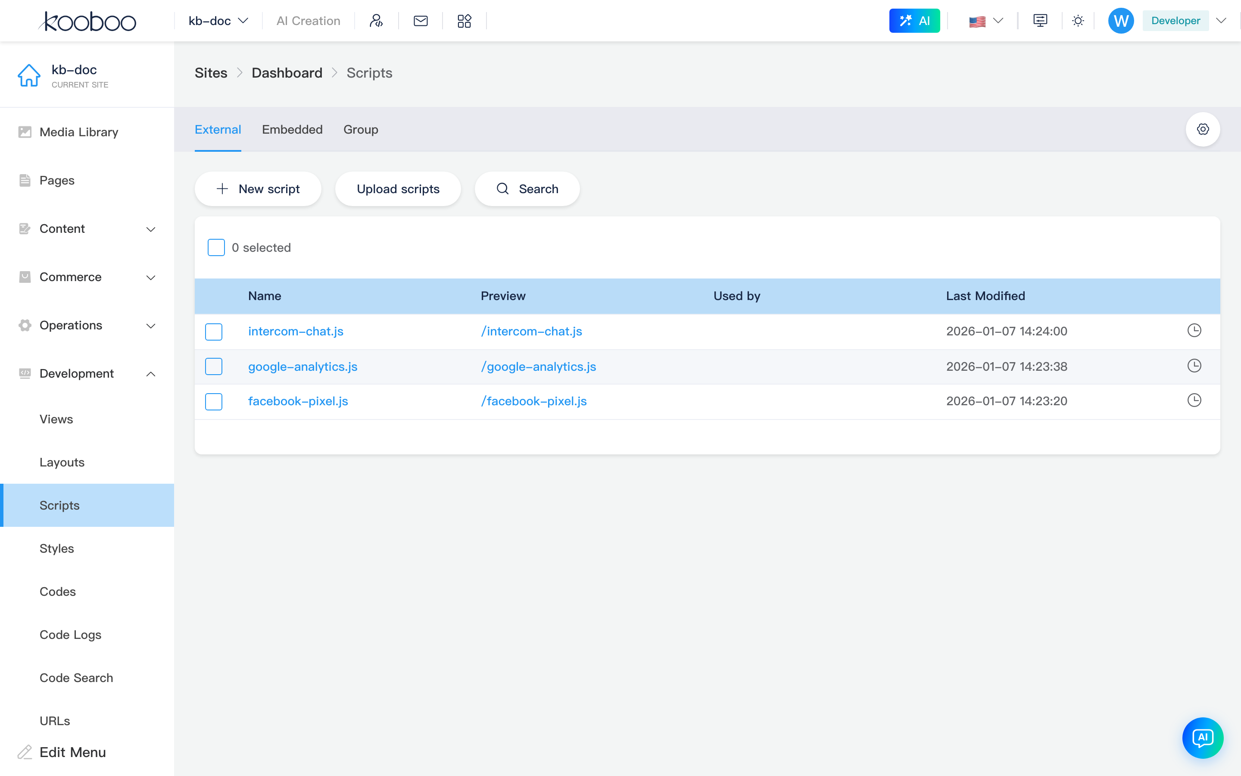Open the settings gear icon
Viewport: 1241px width, 776px height.
[x=1203, y=129]
